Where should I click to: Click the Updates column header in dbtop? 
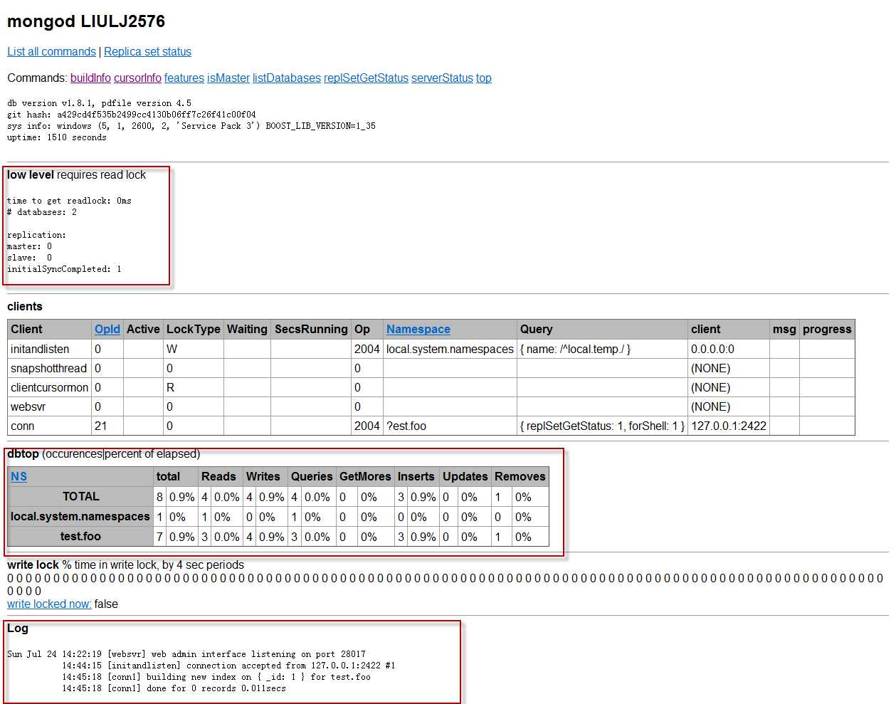click(465, 476)
